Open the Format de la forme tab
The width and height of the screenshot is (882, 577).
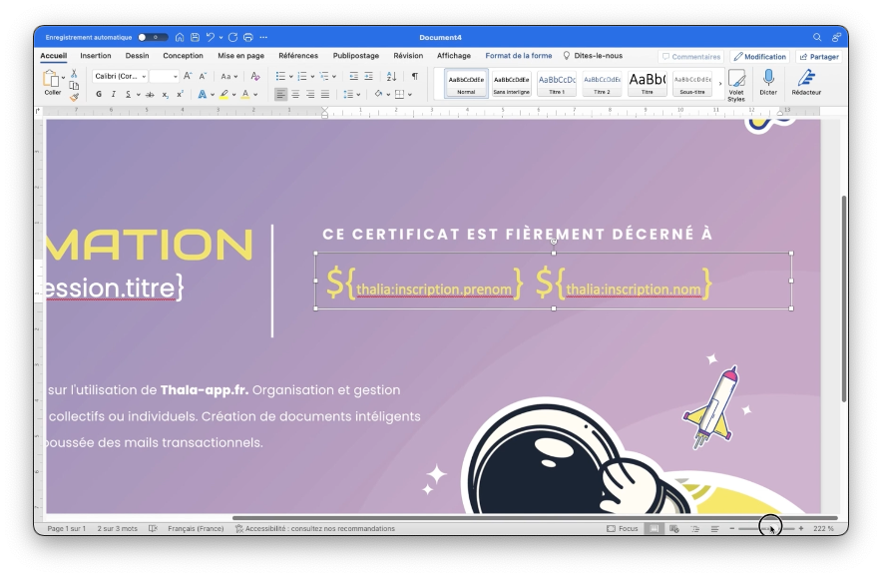pos(518,56)
